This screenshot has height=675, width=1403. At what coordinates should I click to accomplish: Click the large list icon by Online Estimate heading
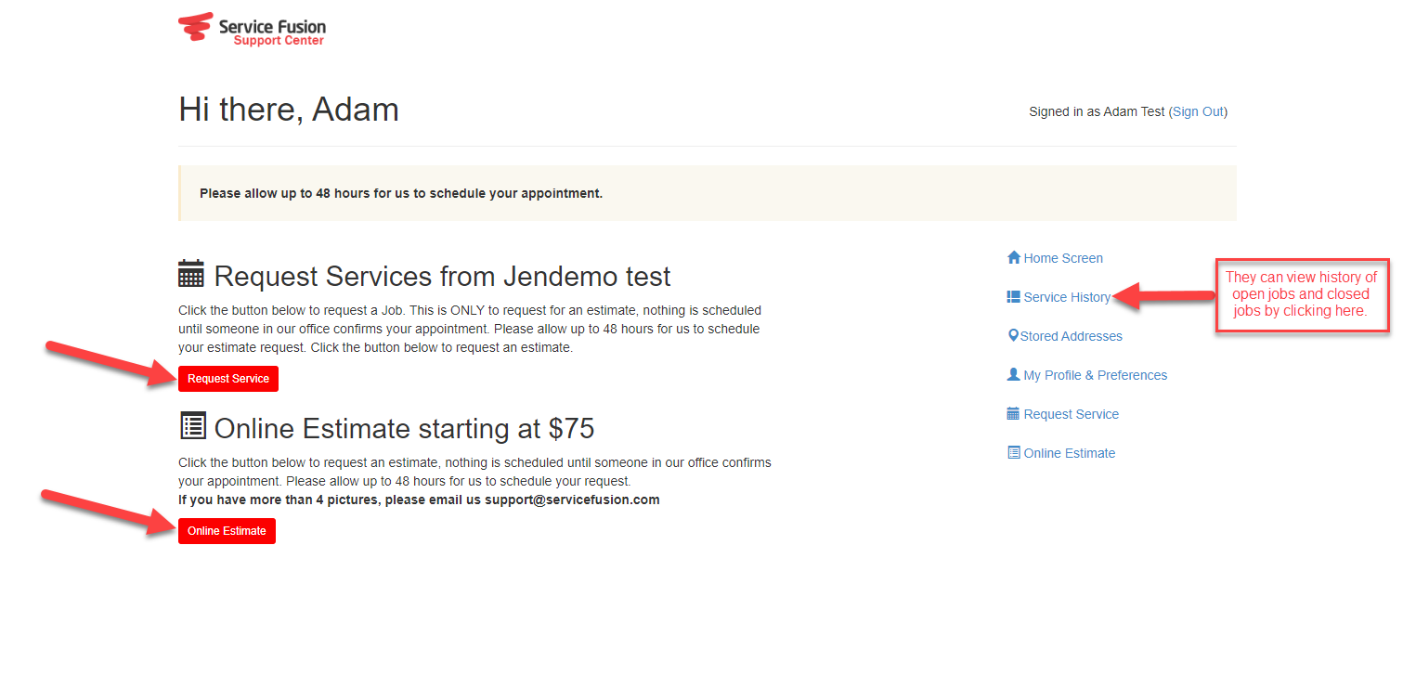(x=191, y=426)
